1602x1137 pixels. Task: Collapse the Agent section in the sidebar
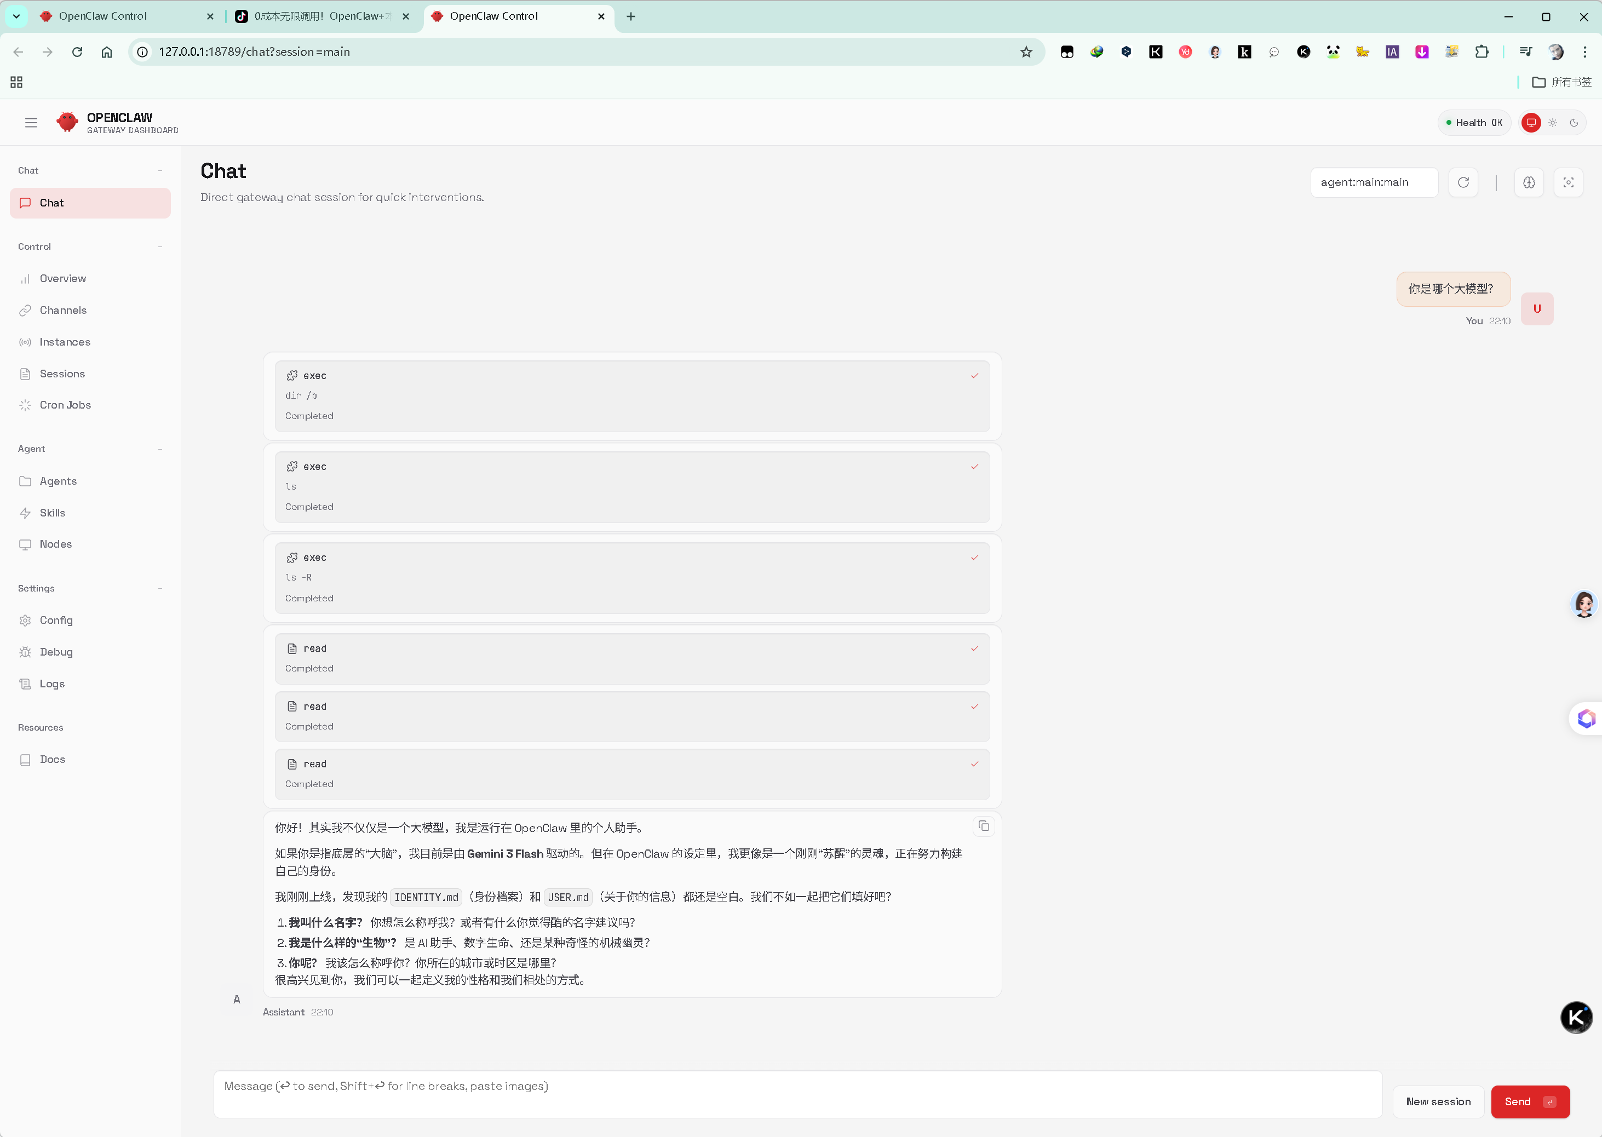160,449
